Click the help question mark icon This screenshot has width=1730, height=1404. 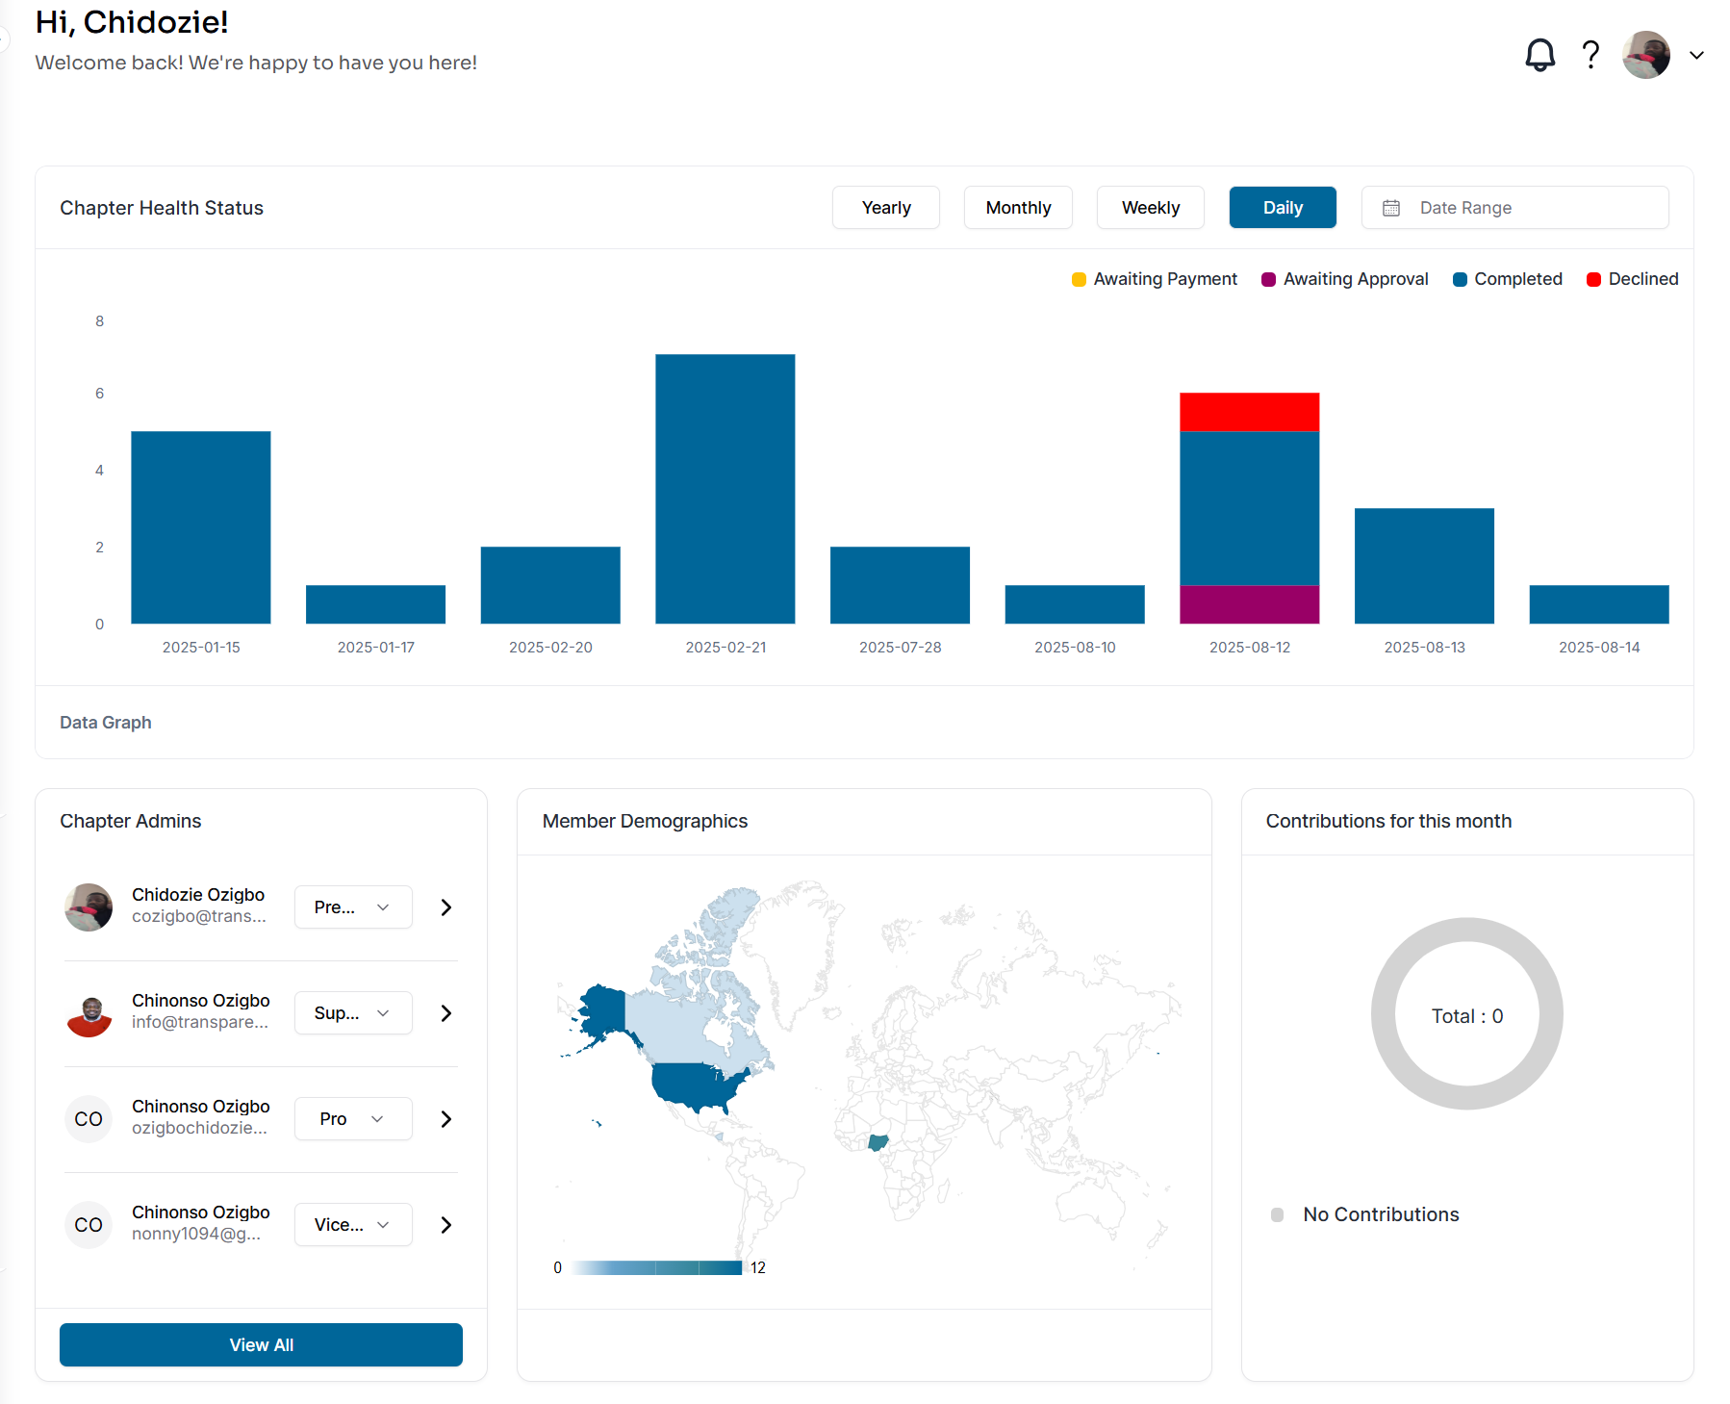tap(1590, 55)
